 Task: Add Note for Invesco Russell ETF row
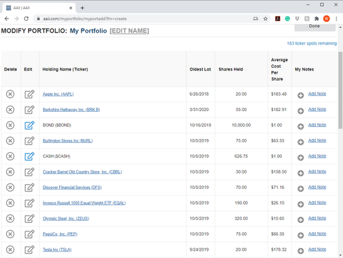[x=317, y=203]
